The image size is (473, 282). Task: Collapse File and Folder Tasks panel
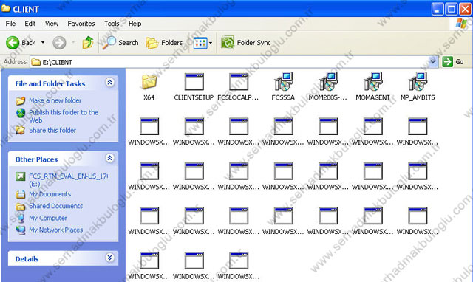[110, 82]
